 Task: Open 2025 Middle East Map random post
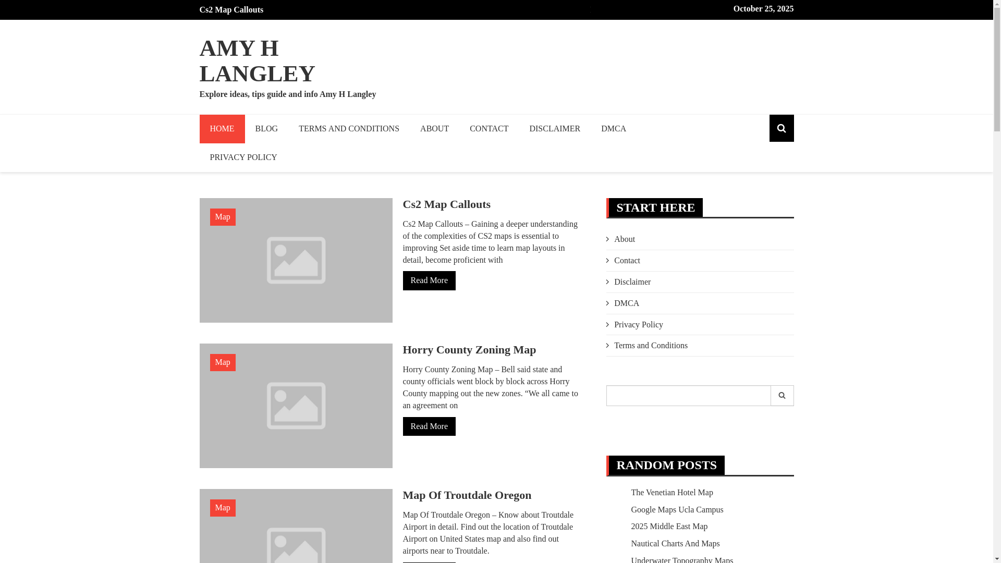(x=669, y=527)
